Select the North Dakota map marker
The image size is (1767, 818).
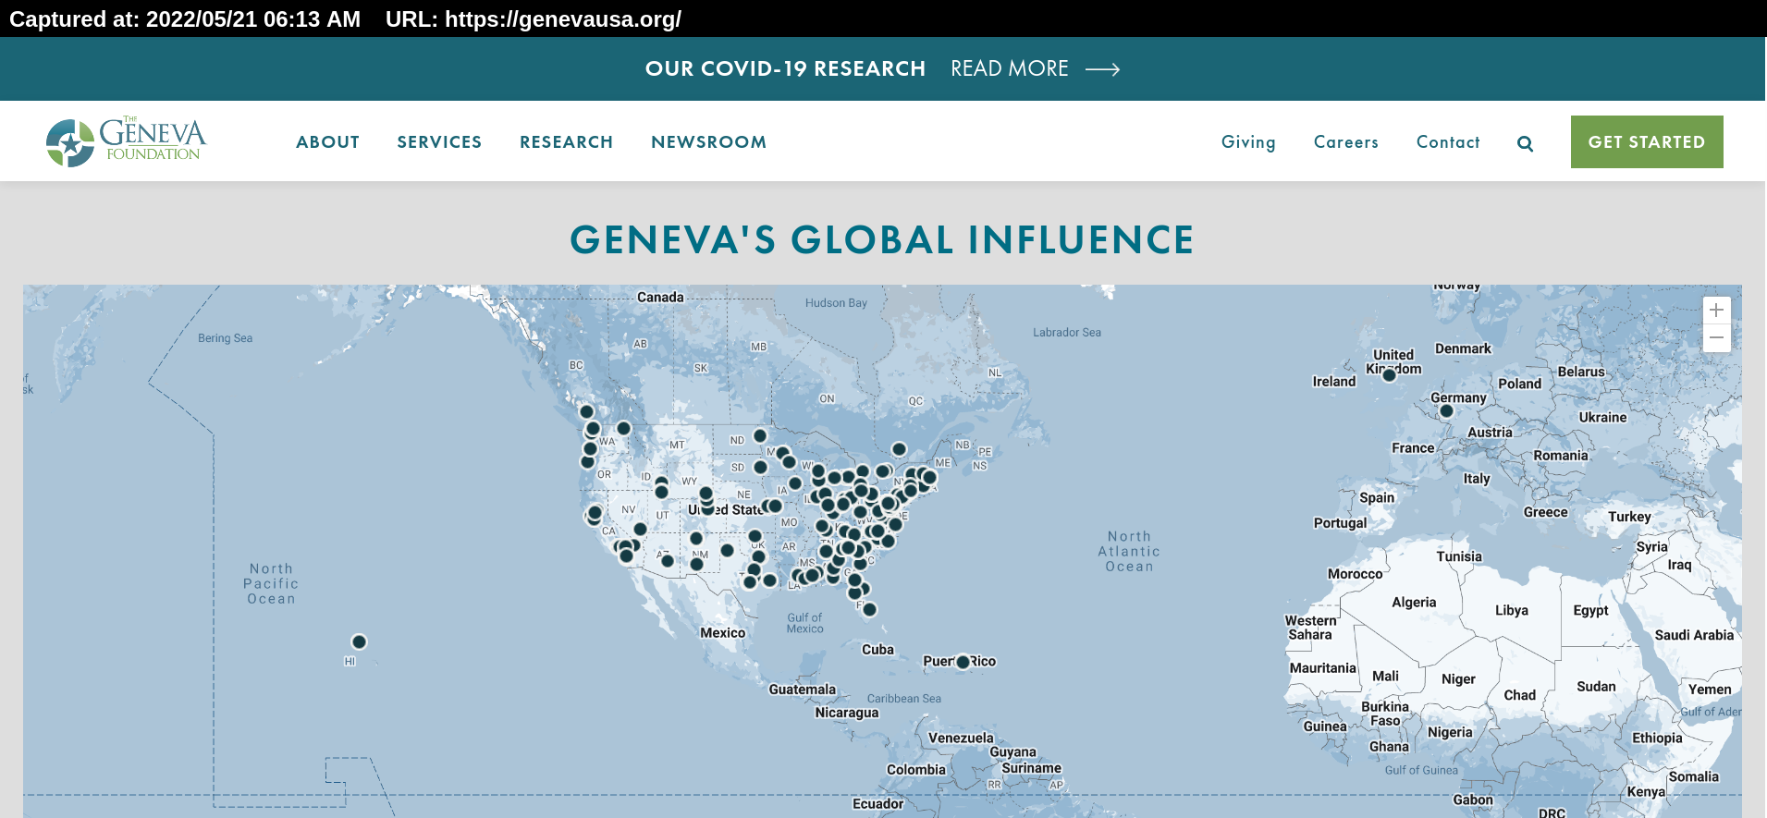[760, 435]
